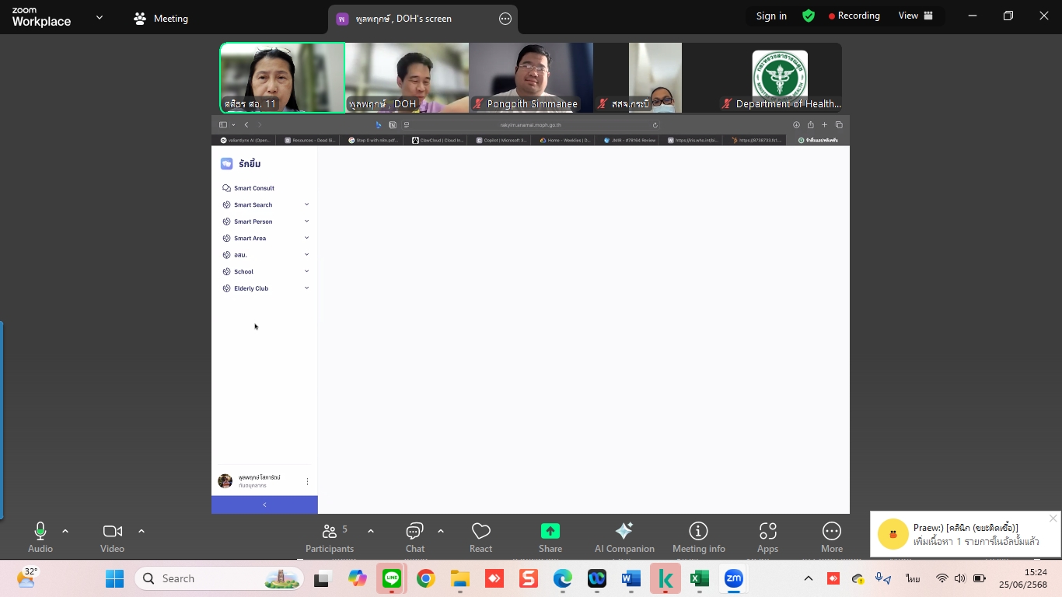Click the rakyim.anamai.moph.go.th address bar
This screenshot has height=597, width=1062.
tap(530, 124)
